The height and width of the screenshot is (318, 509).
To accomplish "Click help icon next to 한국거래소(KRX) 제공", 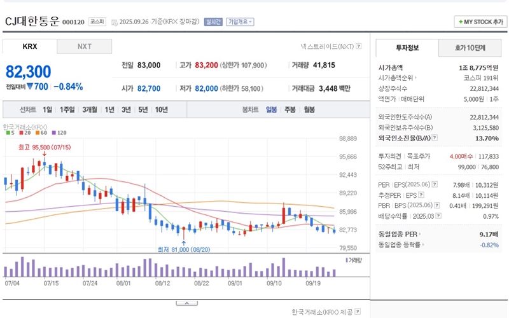I will coord(358,312).
